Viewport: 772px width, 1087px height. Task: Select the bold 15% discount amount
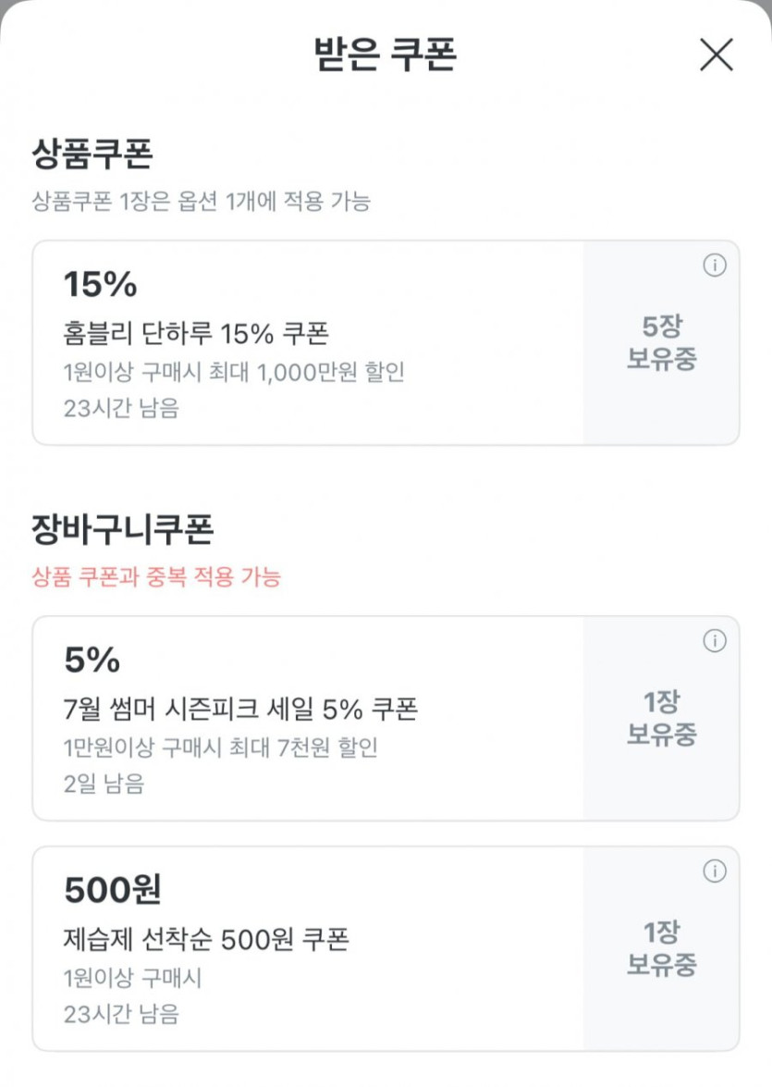tap(100, 285)
